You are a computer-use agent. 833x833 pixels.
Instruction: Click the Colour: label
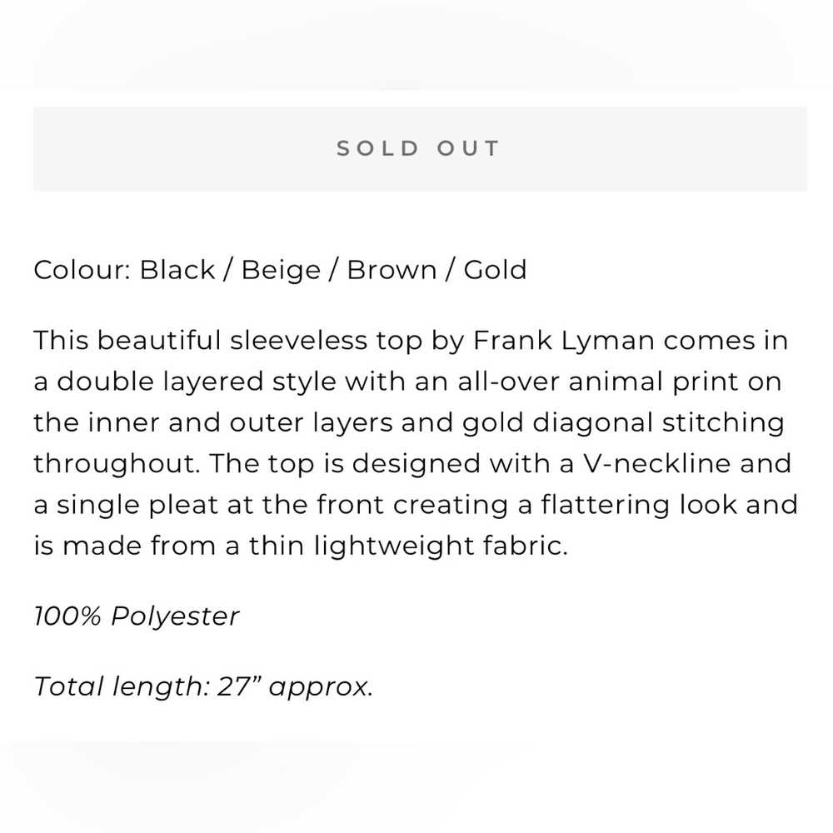(82, 269)
